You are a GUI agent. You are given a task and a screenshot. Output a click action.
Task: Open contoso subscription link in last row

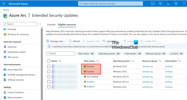point(169,87)
